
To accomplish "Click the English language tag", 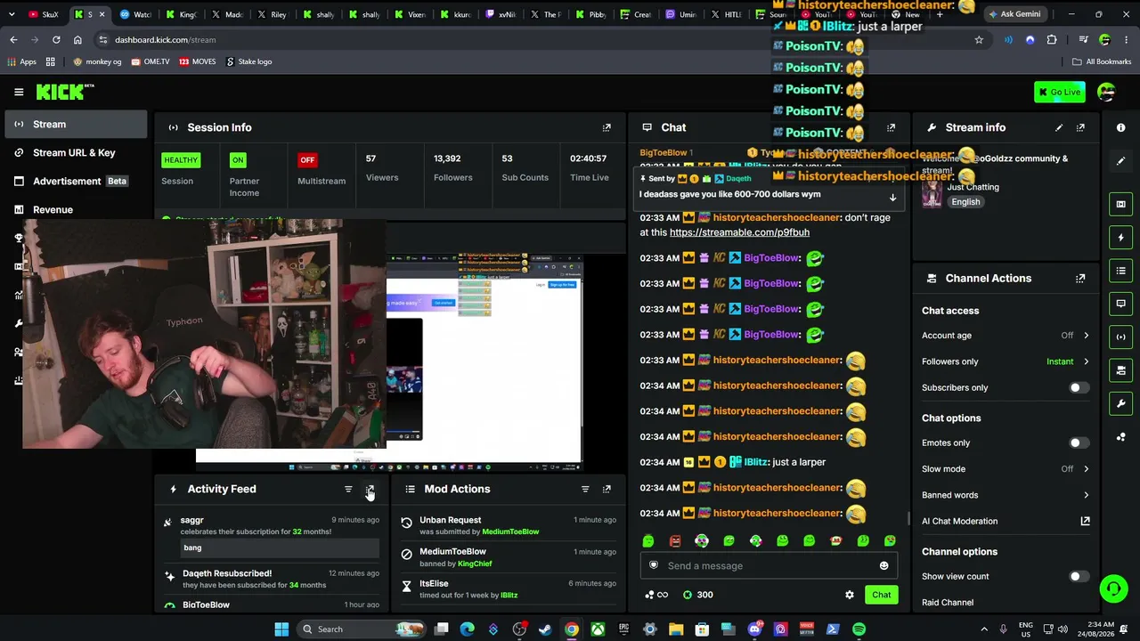I will coord(965,202).
